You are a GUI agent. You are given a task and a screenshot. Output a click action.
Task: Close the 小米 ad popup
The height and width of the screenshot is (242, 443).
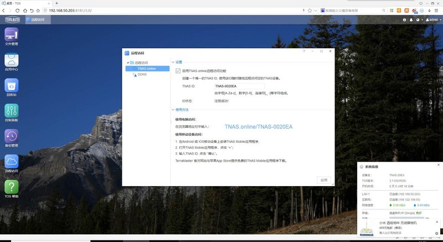click(x=437, y=222)
